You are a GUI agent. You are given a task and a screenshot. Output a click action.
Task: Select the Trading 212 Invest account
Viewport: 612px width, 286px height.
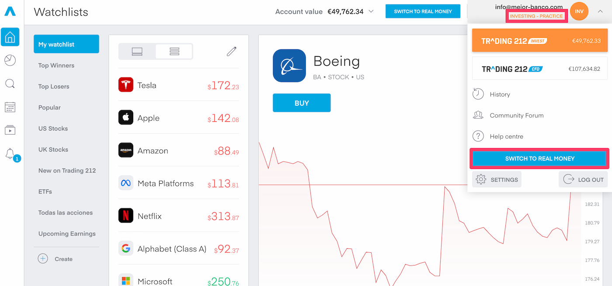[x=540, y=41]
